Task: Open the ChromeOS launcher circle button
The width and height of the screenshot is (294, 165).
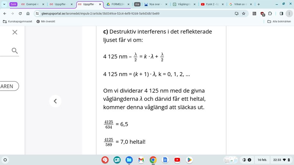Action: [5, 160]
